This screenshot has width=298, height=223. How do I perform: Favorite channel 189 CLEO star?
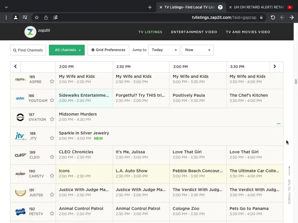tap(52, 157)
